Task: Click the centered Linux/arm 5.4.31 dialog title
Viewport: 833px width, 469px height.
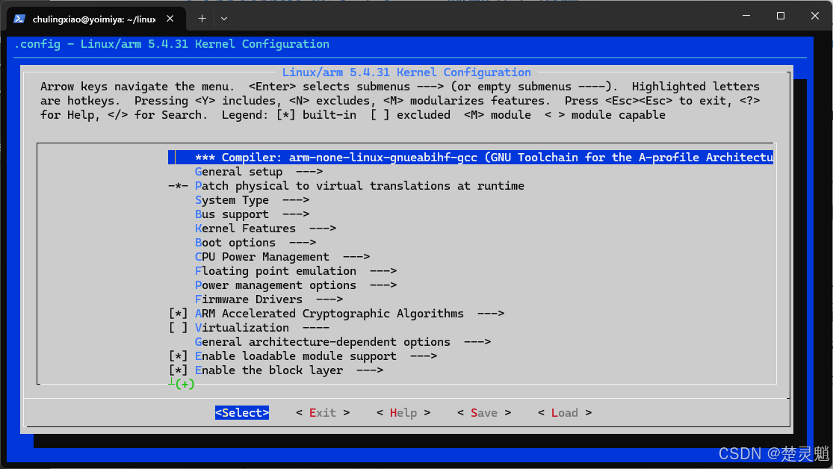Action: point(406,72)
